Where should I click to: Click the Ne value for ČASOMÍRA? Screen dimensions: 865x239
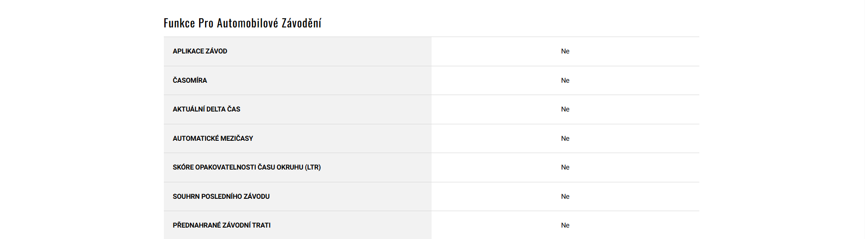point(565,80)
